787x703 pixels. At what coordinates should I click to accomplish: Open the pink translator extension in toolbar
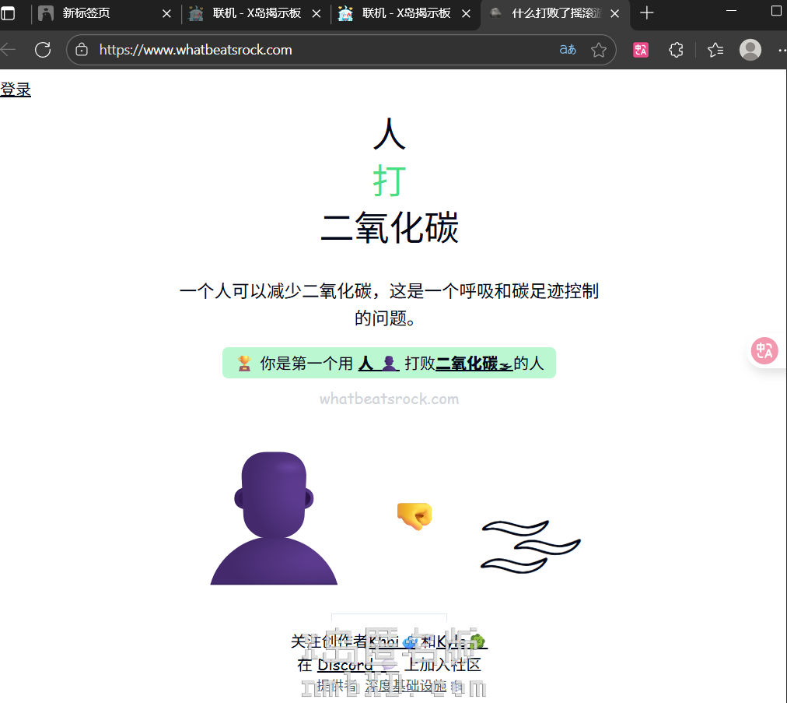(x=641, y=50)
